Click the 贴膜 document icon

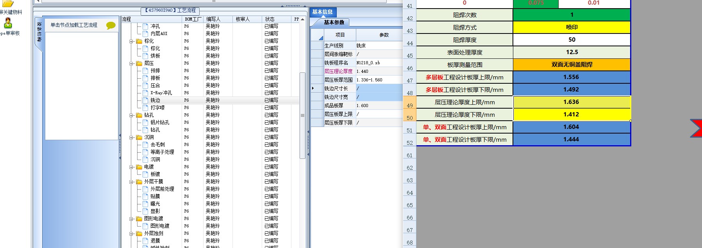[x=145, y=196]
